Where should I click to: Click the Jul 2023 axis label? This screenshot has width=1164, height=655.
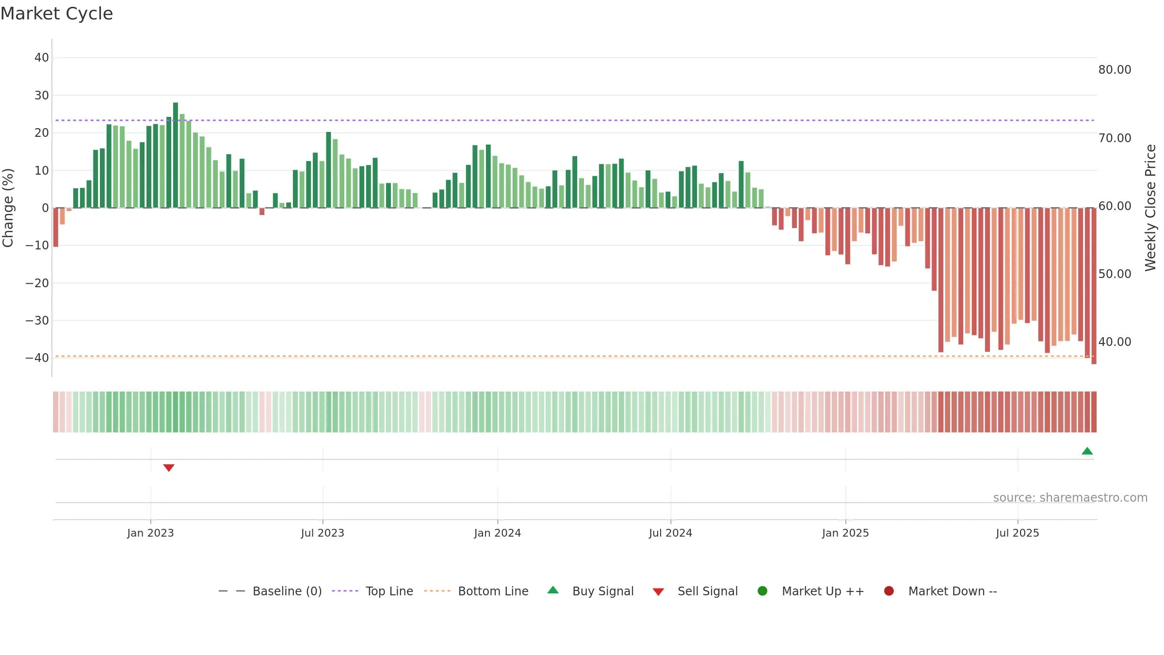[323, 533]
